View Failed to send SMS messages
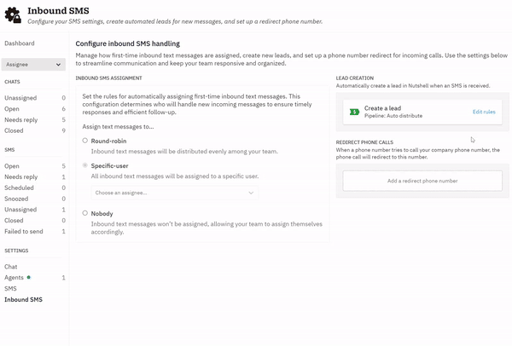The height and width of the screenshot is (346, 512). pyautogui.click(x=24, y=232)
